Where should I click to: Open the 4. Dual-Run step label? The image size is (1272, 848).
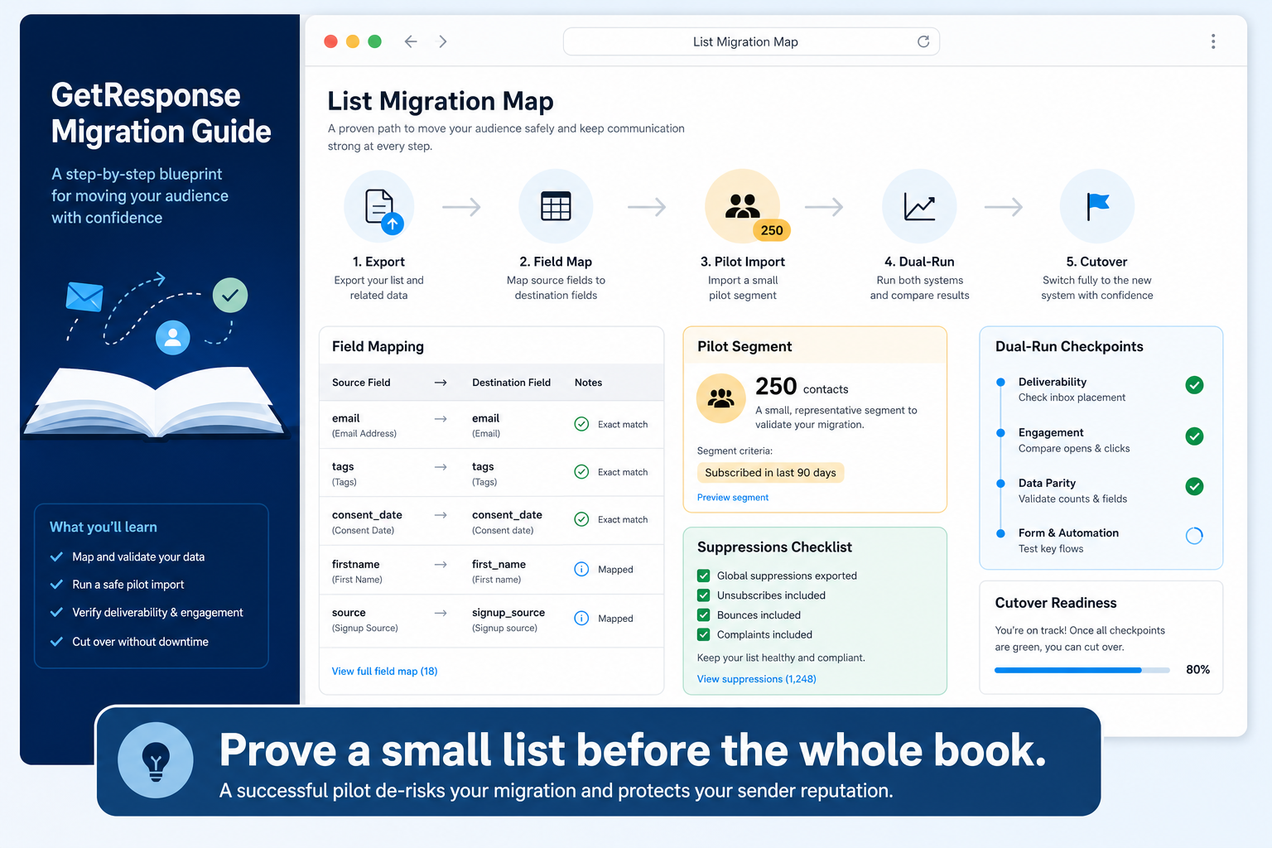(x=919, y=262)
